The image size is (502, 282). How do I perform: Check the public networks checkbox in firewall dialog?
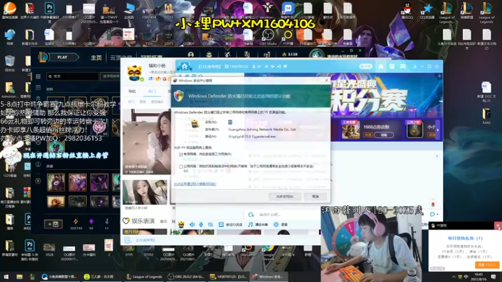(x=181, y=167)
